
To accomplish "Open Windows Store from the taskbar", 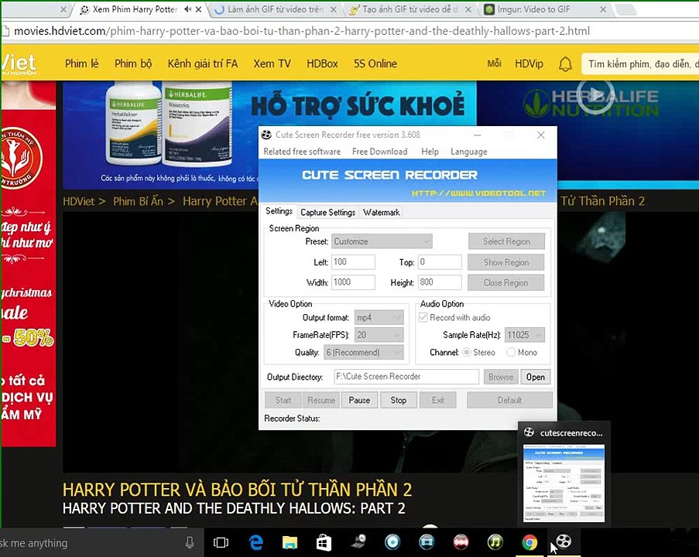I will (324, 542).
